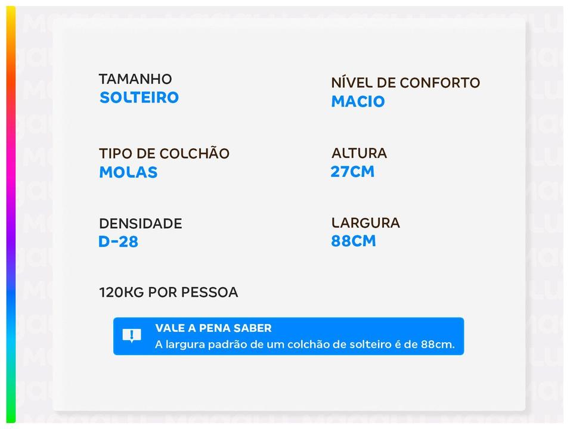The image size is (570, 429).
Task: Select the 27CM height value
Action: (x=352, y=172)
